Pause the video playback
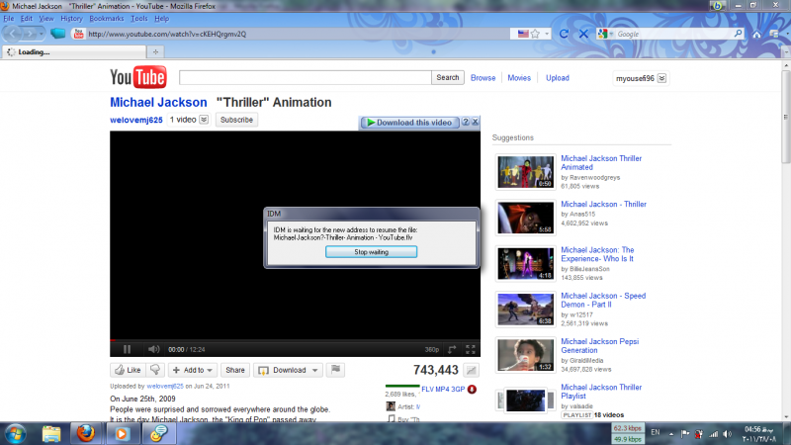 pyautogui.click(x=127, y=349)
